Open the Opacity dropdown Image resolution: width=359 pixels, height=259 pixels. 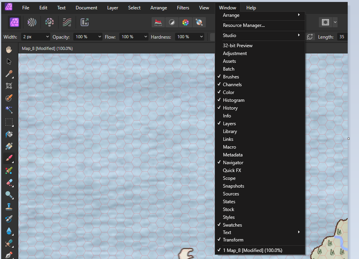99,36
